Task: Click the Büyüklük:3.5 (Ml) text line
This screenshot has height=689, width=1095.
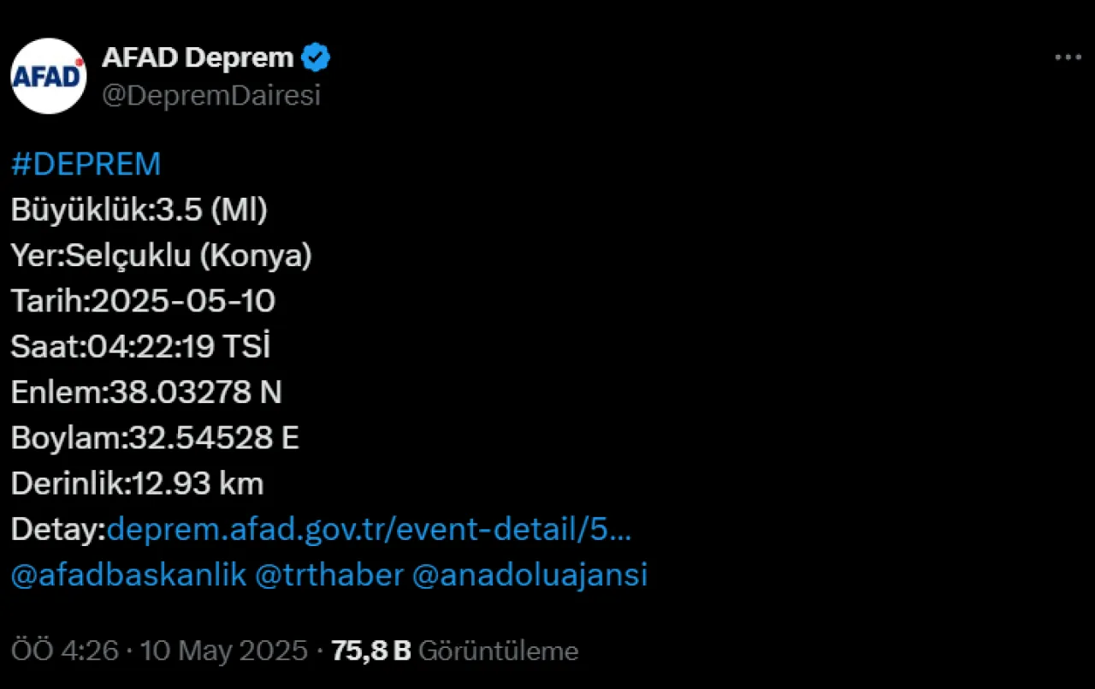Action: (x=139, y=210)
